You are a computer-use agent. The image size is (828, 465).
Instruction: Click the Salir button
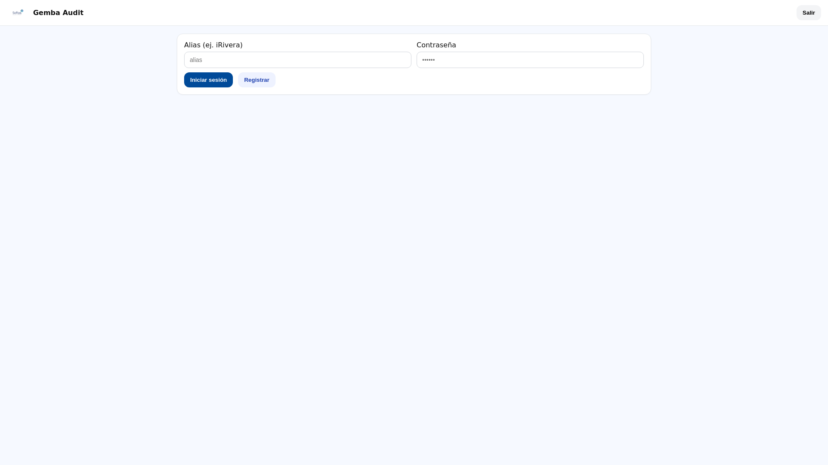(x=809, y=13)
